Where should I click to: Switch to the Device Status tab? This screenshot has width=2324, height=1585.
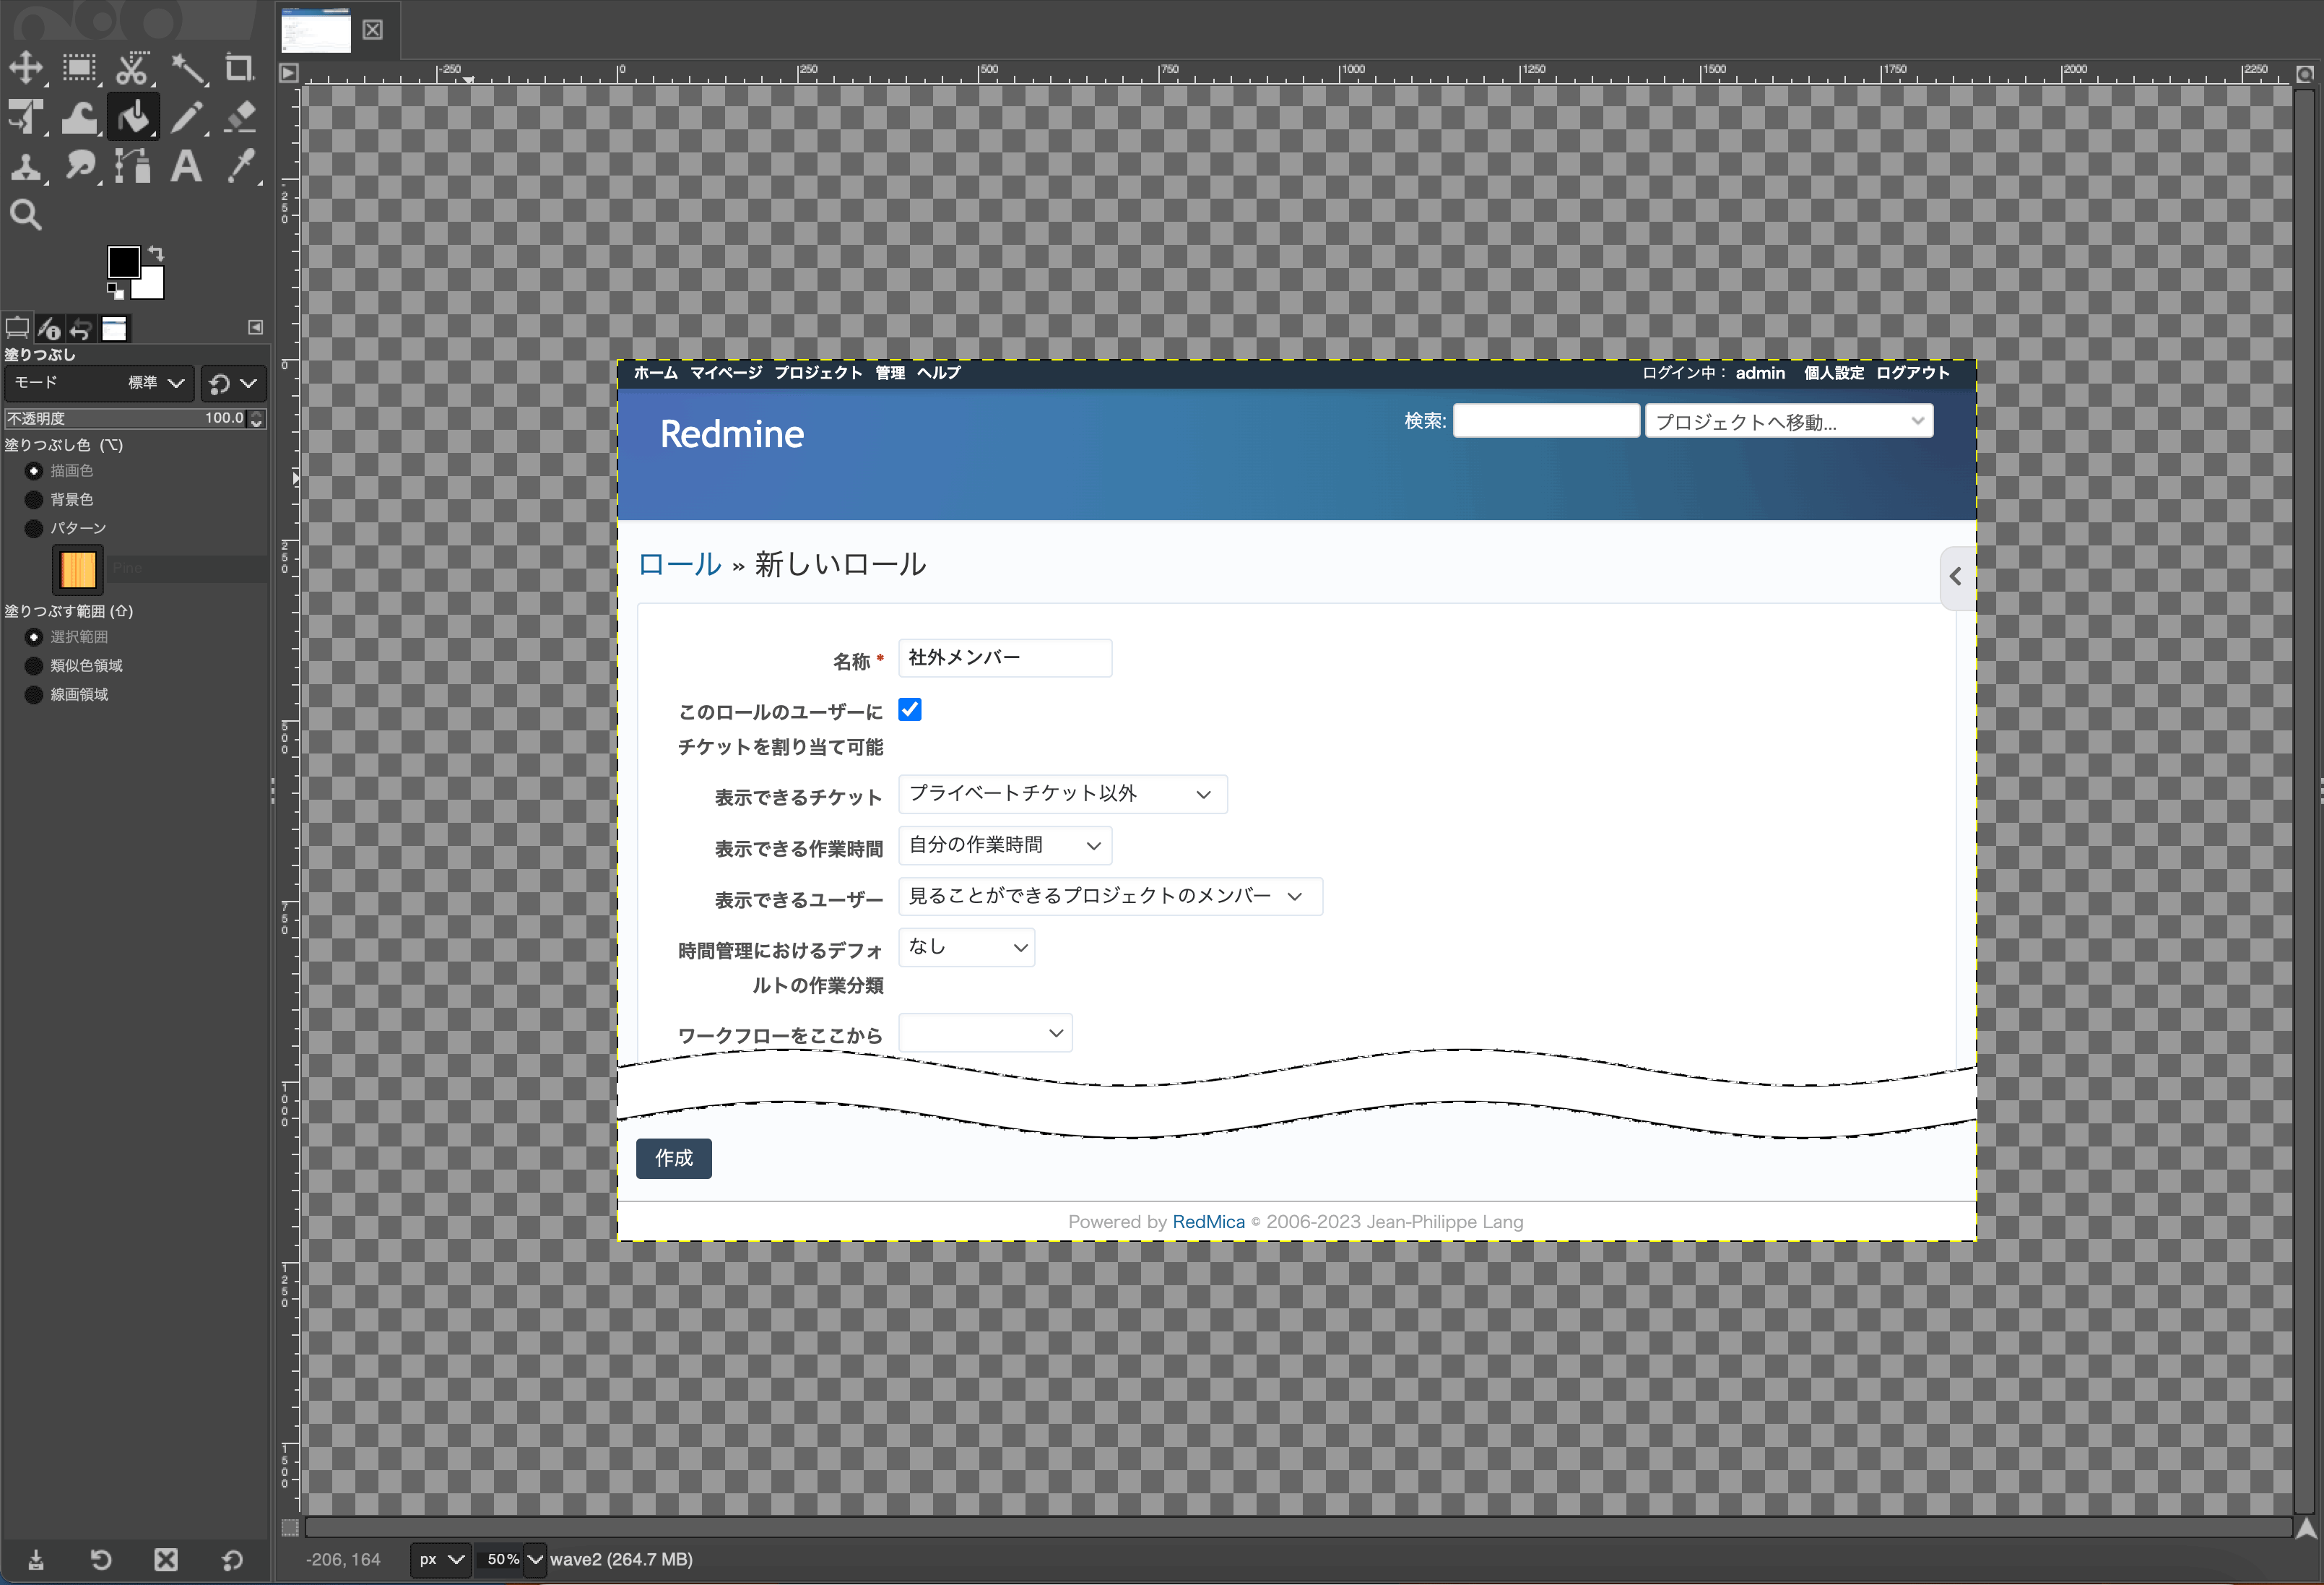click(x=49, y=328)
